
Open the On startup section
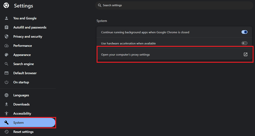pyautogui.click(x=21, y=82)
